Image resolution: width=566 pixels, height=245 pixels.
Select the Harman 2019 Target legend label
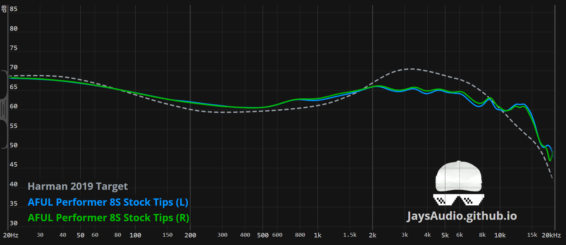(78, 186)
